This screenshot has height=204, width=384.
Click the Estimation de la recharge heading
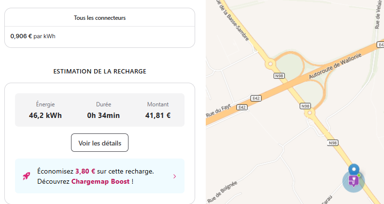[100, 71]
